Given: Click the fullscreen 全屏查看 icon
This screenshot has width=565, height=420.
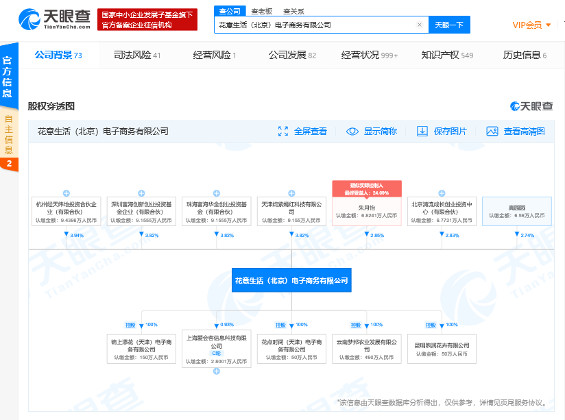Looking at the screenshot, I should tap(283, 131).
